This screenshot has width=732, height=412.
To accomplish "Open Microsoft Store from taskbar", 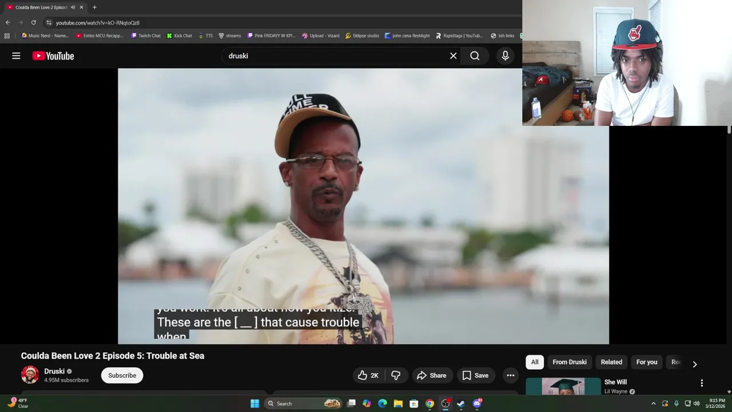I will tap(413, 403).
